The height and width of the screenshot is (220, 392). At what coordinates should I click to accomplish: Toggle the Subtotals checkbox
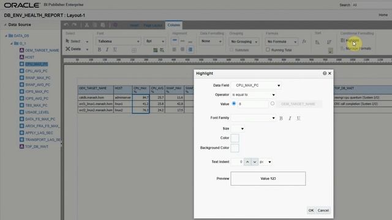[x=232, y=50]
